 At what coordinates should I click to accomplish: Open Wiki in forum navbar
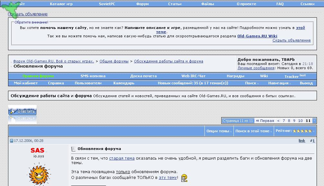click(x=264, y=76)
